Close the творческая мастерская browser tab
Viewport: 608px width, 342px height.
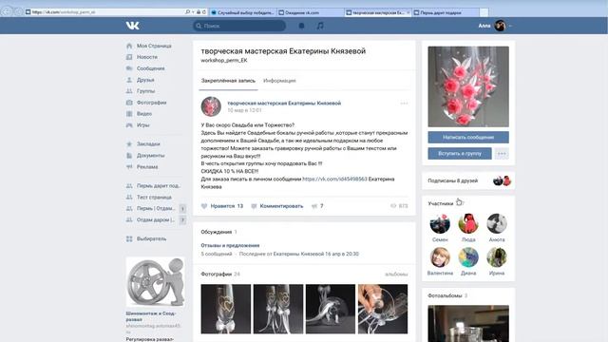408,12
